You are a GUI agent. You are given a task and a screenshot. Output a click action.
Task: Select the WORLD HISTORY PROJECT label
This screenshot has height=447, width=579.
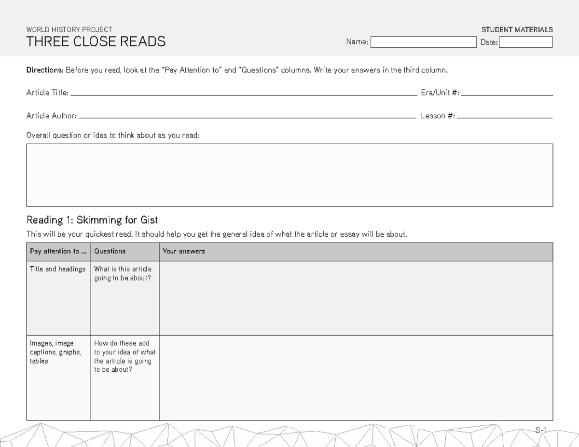point(69,29)
